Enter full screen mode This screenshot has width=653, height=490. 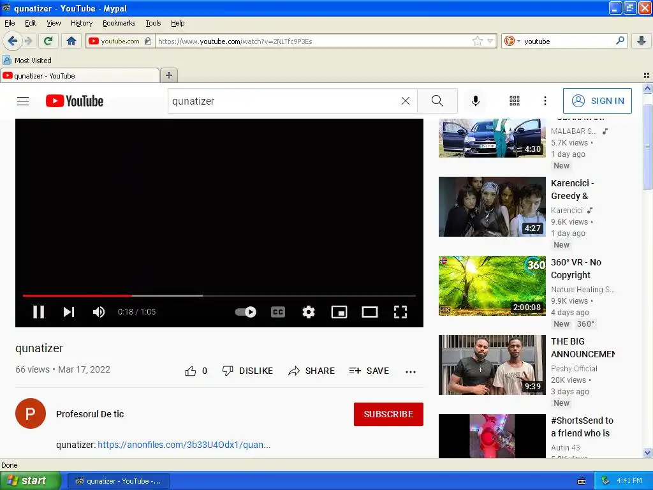click(x=400, y=311)
